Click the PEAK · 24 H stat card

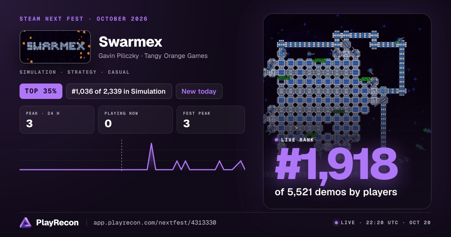(57, 120)
